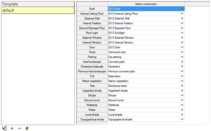Open the Internal Partition construction dropdown
The image size is (211, 131).
pyautogui.click(x=182, y=23)
